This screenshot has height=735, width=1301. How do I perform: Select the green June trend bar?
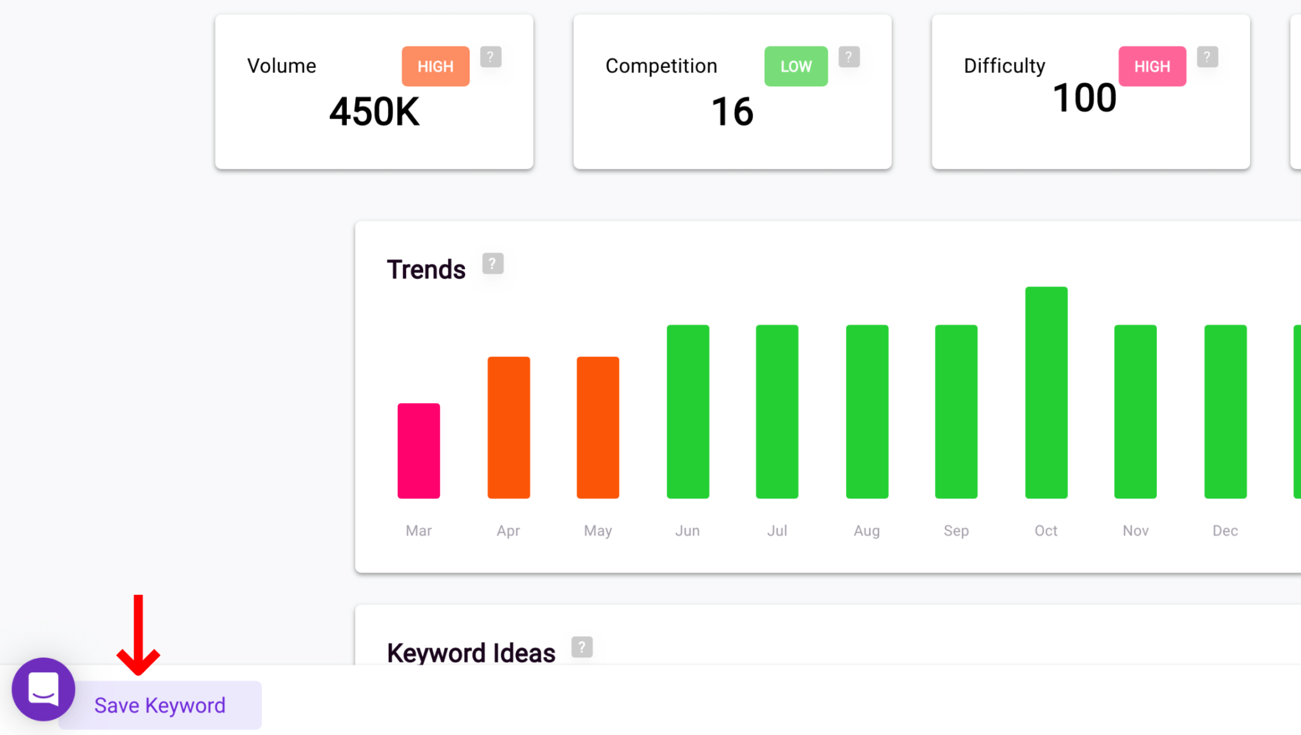click(687, 411)
